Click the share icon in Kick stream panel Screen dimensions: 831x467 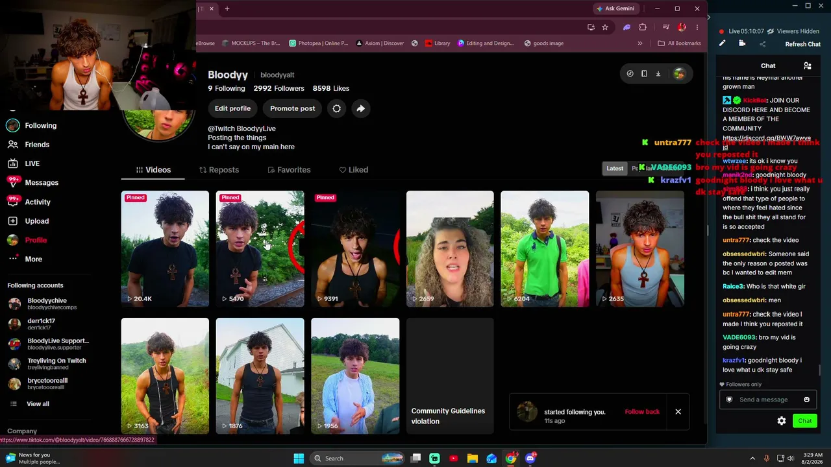763,44
